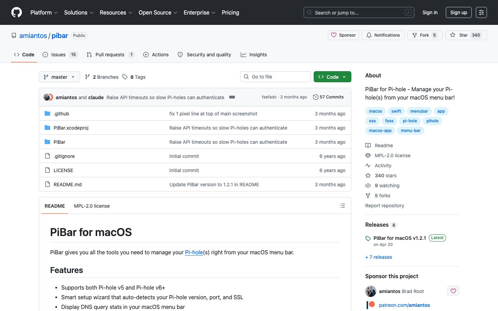Open the README outline list icon
Viewport: 498px width, 311px height.
pos(342,206)
